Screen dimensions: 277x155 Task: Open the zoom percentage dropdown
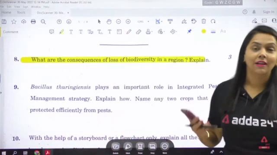click(148, 22)
